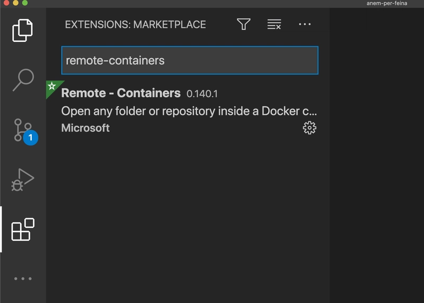Viewport: 424px width, 303px height.
Task: Click the recommended star badge
Action: (51, 86)
